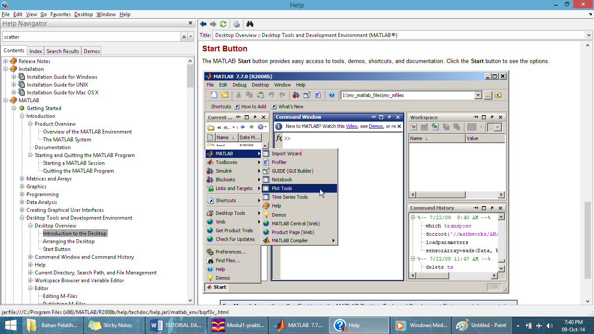The image size is (594, 334).
Task: Open the Desktop menu
Action: [x=83, y=14]
